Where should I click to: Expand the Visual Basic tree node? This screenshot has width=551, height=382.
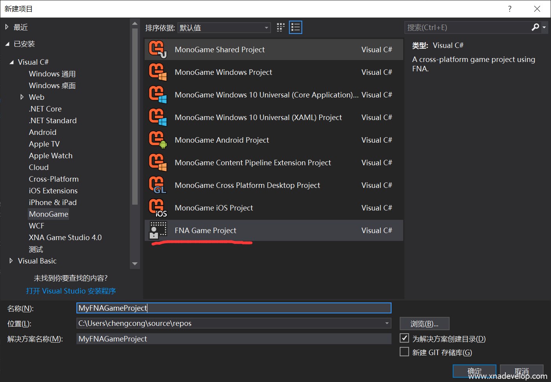pyautogui.click(x=11, y=261)
